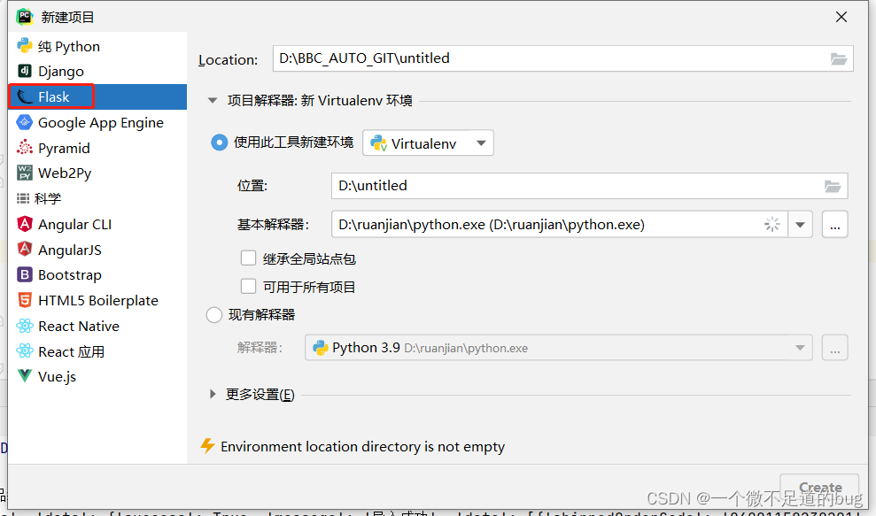
Task: Open the Virtualenv tool dropdown
Action: click(x=428, y=143)
